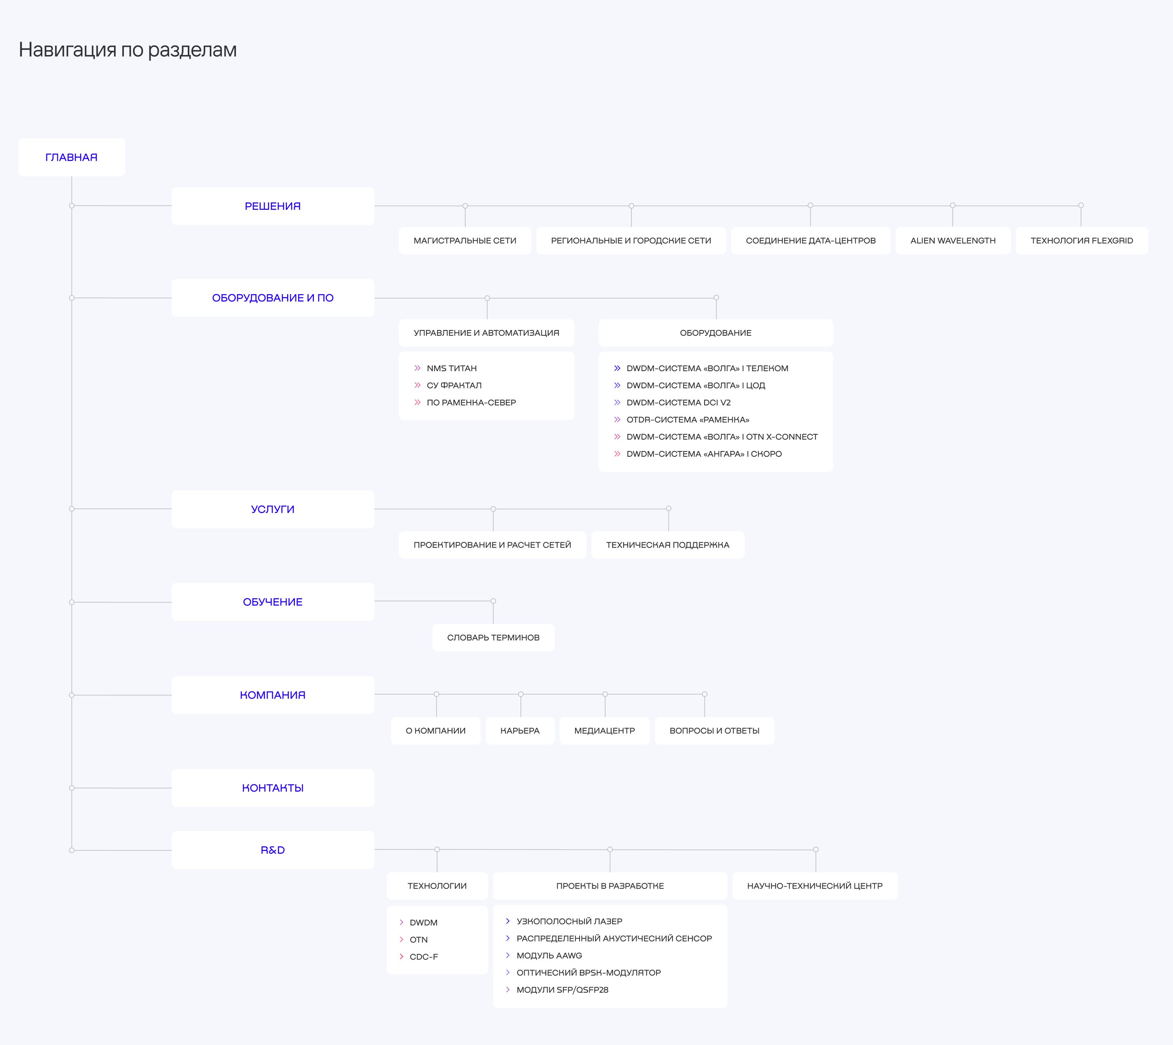The width and height of the screenshot is (1173, 1045).
Task: Select the ALIEN WAVELENGTH page
Action: [x=953, y=241]
